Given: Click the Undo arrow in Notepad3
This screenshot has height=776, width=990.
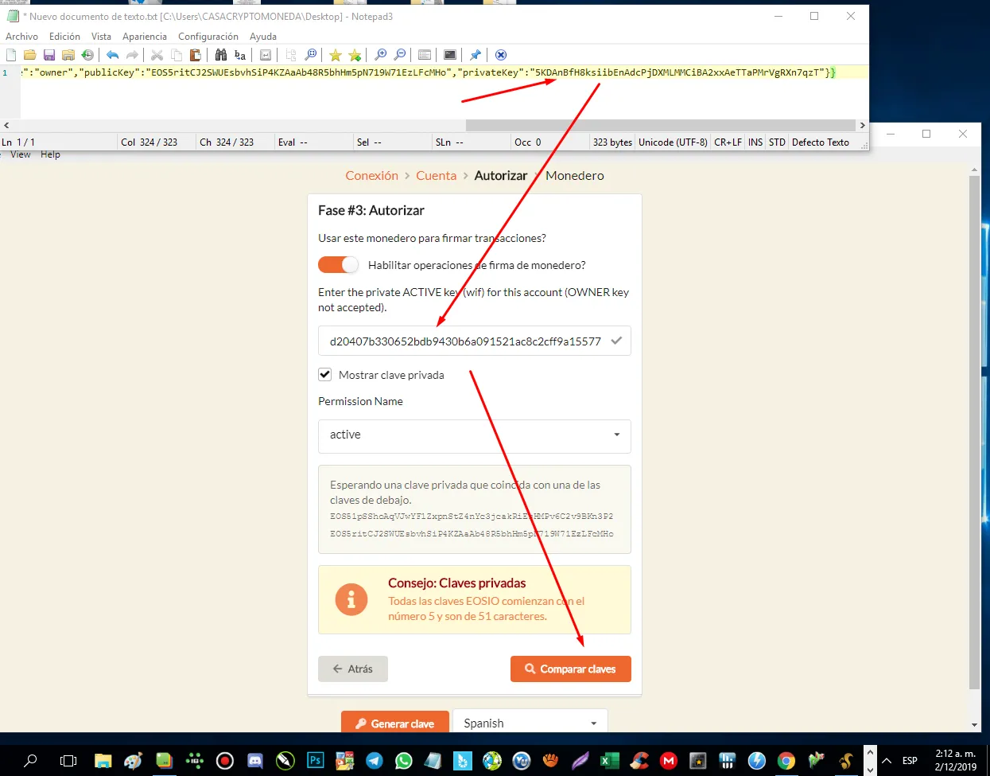Looking at the screenshot, I should click(112, 55).
